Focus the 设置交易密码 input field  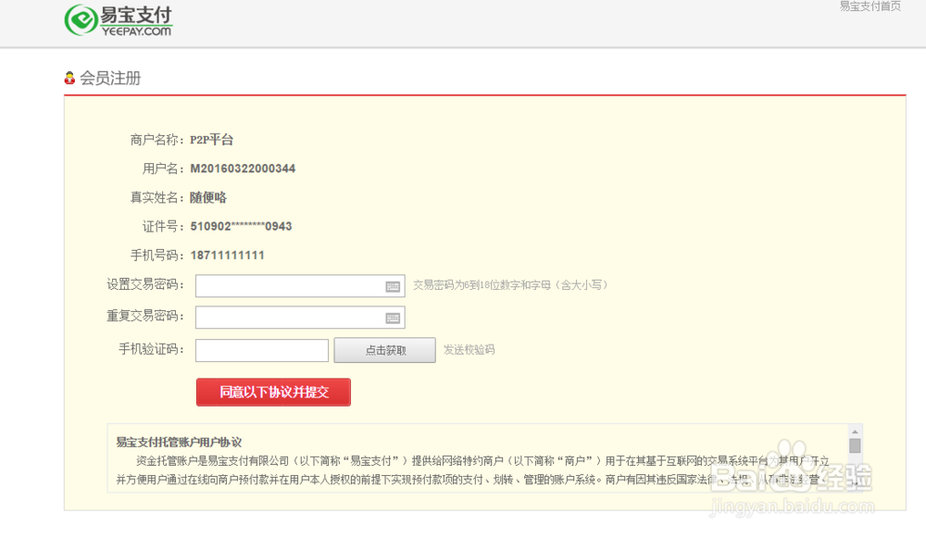pyautogui.click(x=300, y=286)
